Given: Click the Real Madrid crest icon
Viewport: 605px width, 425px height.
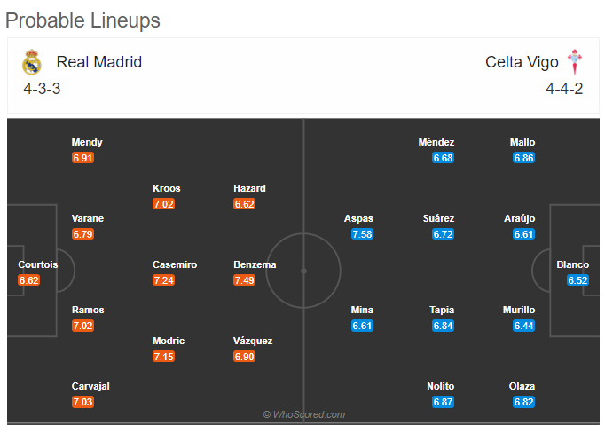Looking at the screenshot, I should [x=32, y=62].
